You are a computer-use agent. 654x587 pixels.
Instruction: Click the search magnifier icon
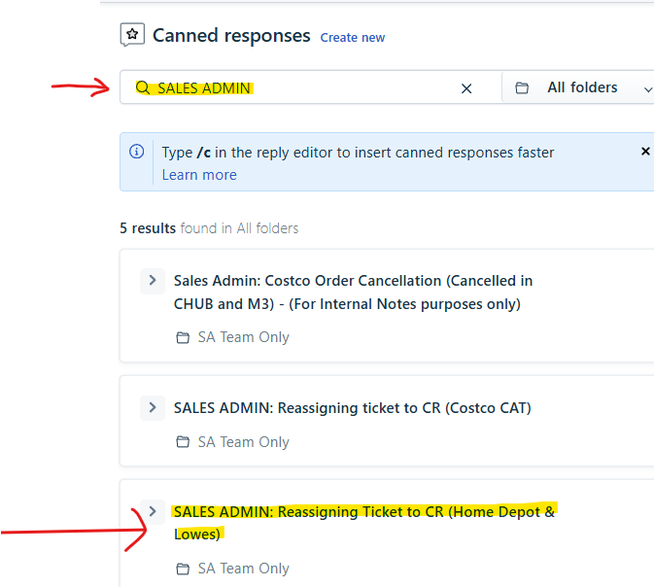pos(143,87)
